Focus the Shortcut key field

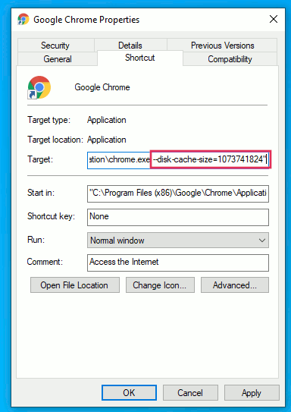click(178, 217)
